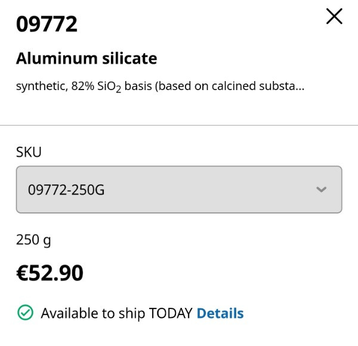Viewport: 358px width, 346px height.
Task: Expand the SKU dropdown chevron arrow
Action: [x=322, y=190]
